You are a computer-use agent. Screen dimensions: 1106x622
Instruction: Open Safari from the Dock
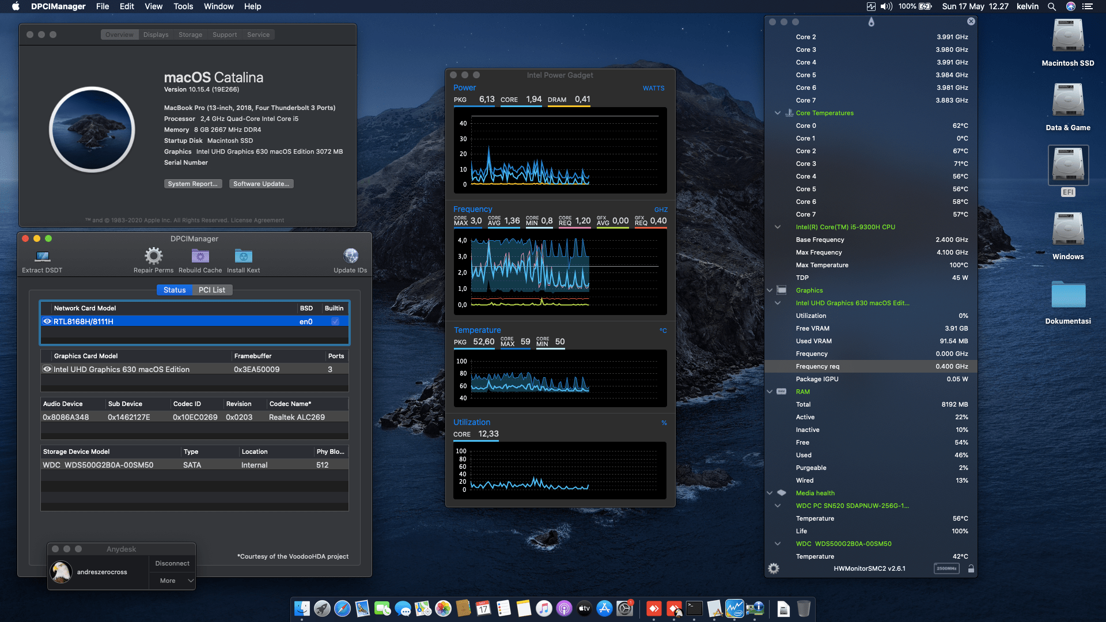point(342,608)
